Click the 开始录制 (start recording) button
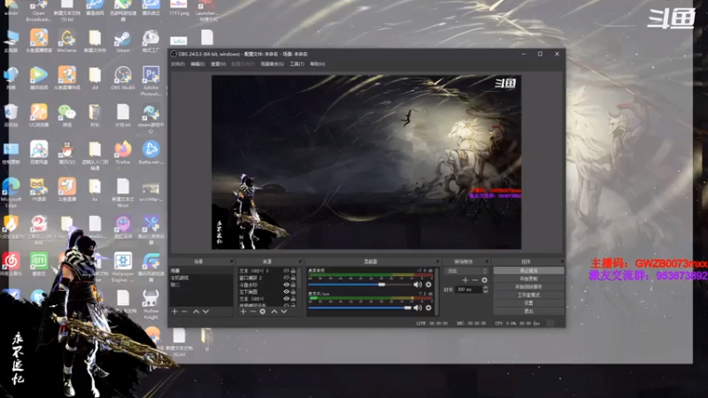The image size is (708, 398). tap(528, 279)
